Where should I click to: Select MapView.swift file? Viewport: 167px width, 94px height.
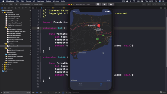13,42
